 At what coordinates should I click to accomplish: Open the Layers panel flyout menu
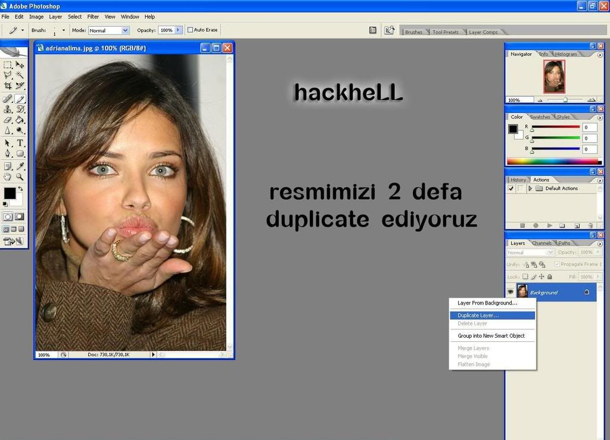coord(600,244)
